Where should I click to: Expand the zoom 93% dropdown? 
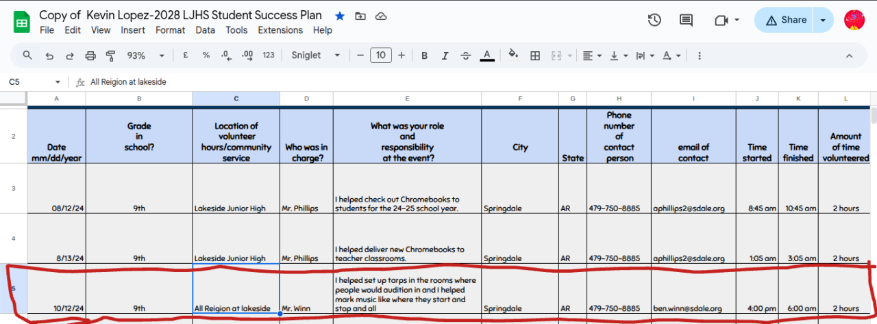146,55
